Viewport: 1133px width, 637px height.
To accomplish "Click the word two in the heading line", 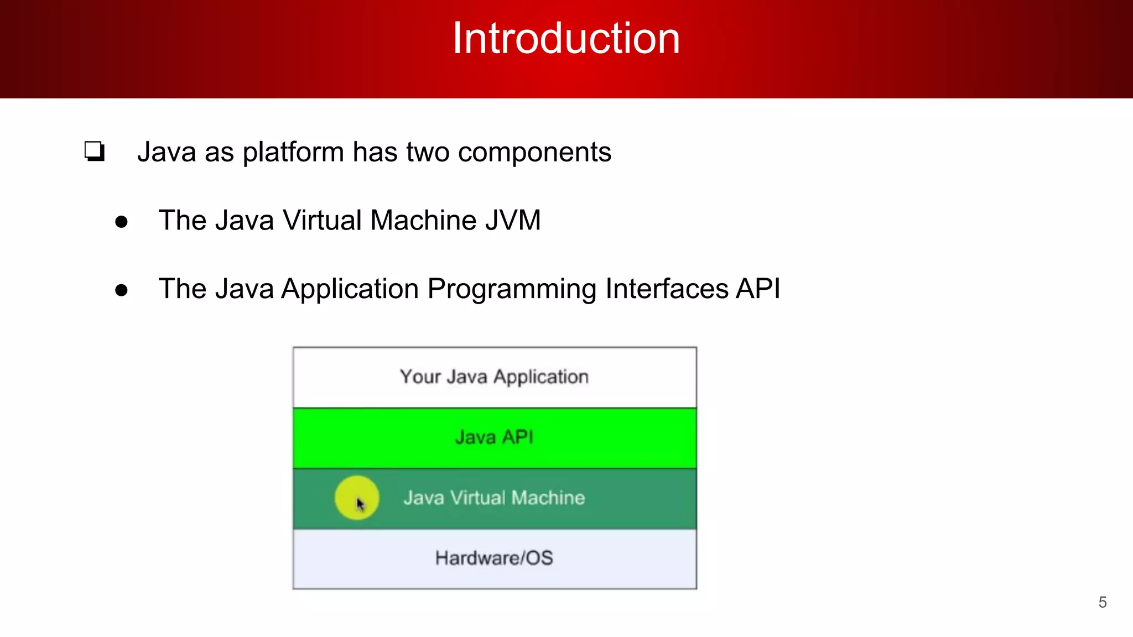I will tap(428, 153).
